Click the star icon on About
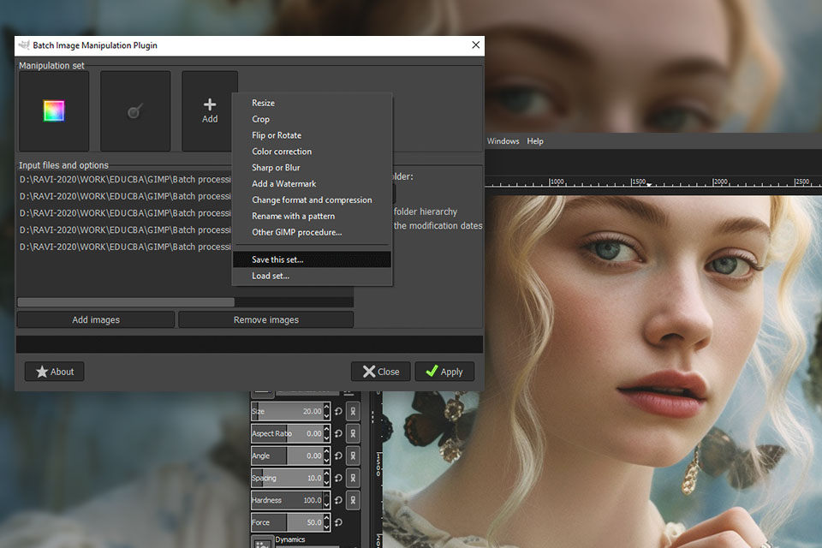Screen dimensions: 822x548 coord(42,372)
